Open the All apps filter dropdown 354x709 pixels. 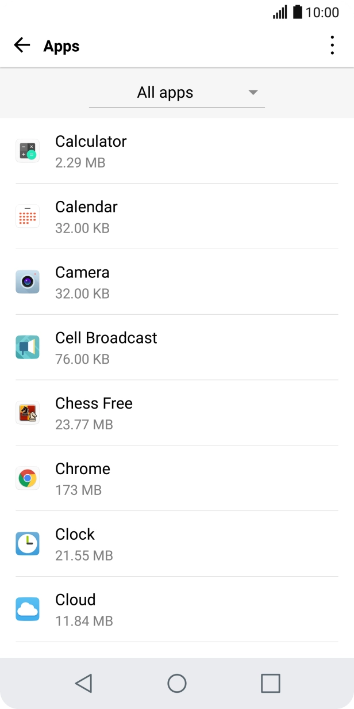point(165,92)
